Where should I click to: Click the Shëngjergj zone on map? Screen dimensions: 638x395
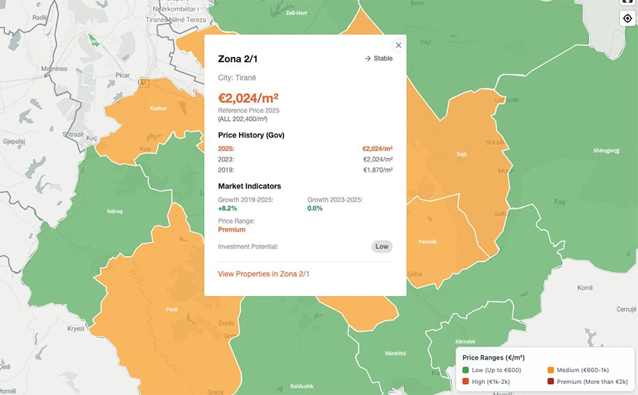[x=606, y=151]
